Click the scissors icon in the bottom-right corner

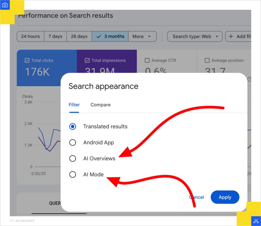256,221
